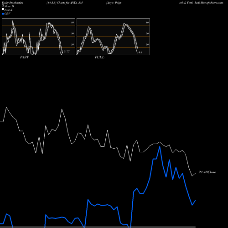Click the Slow D legend swatch

coord(3,5)
